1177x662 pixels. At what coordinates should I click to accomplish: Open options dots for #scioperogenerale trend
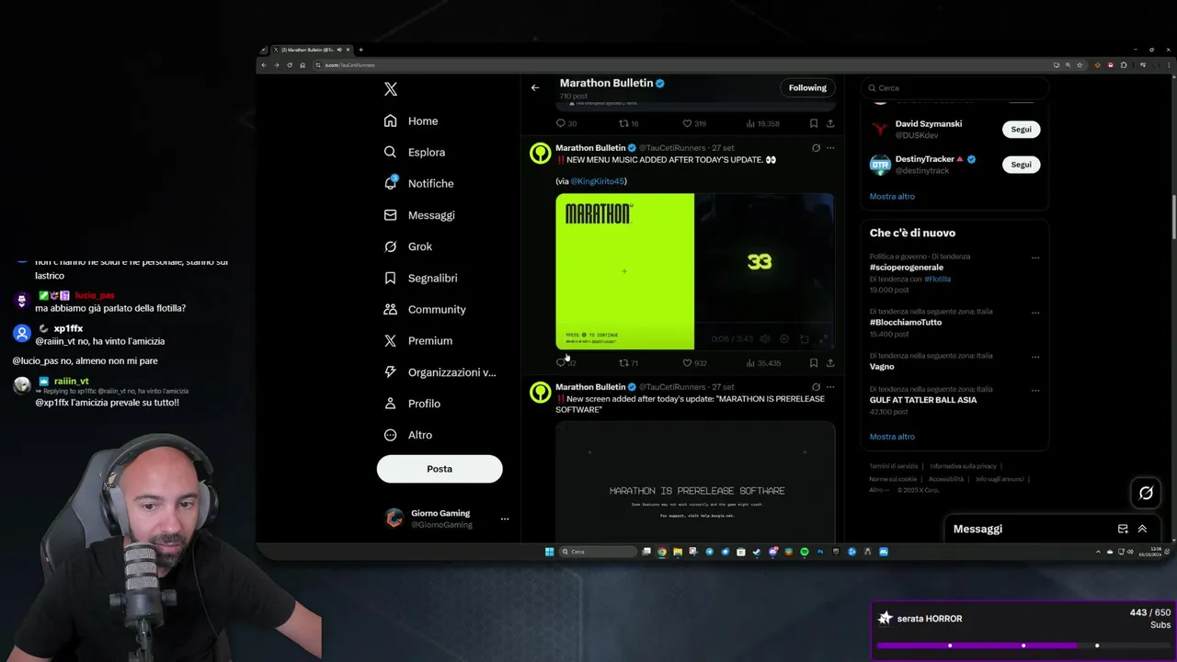[x=1035, y=258]
